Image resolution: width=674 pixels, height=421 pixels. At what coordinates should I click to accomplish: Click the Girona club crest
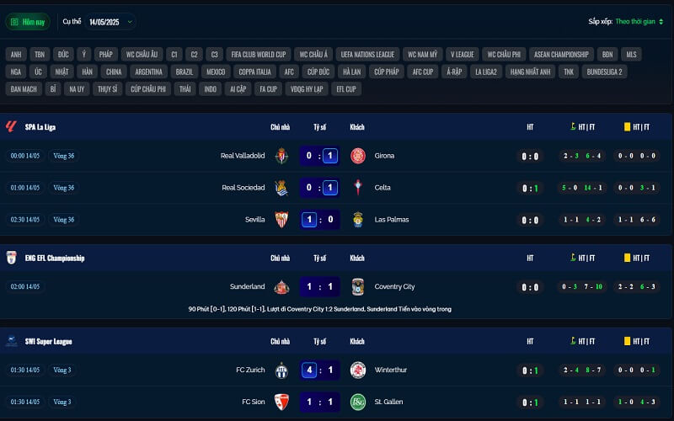point(357,156)
